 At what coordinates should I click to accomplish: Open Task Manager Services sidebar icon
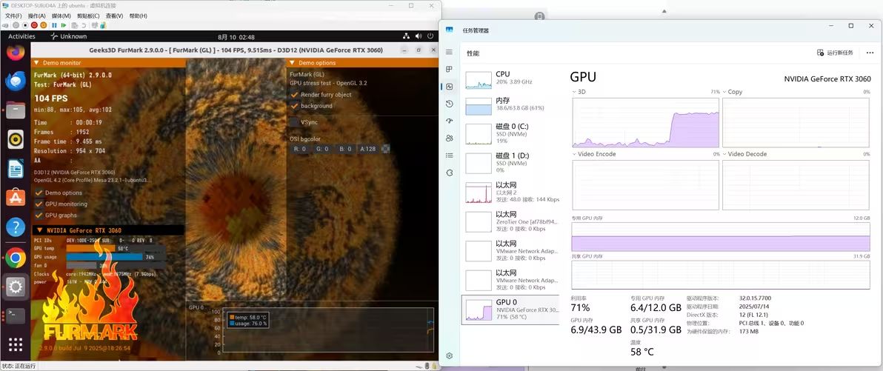point(449,173)
